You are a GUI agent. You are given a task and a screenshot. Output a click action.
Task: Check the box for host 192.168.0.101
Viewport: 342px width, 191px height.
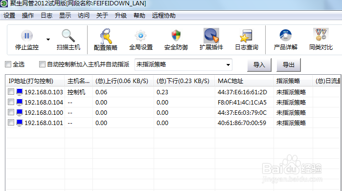[11, 123]
